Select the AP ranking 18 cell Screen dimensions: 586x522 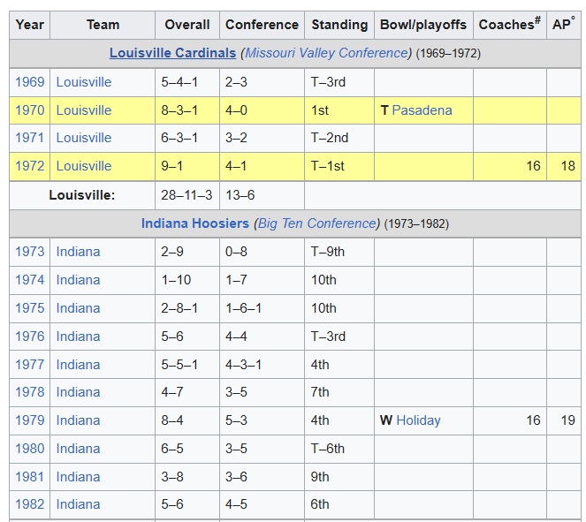(564, 166)
